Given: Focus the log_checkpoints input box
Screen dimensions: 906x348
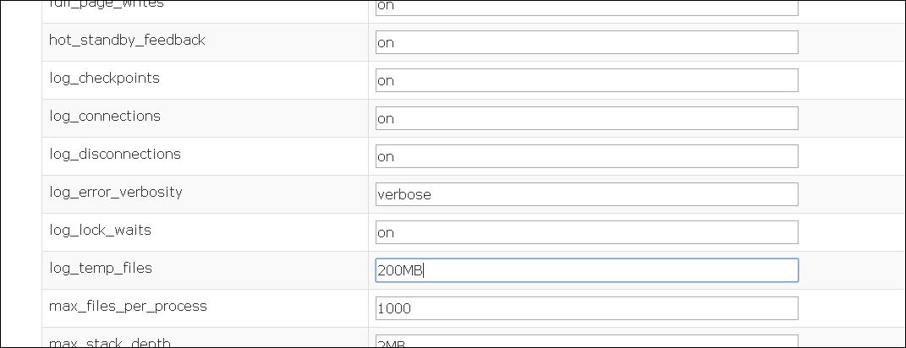Looking at the screenshot, I should click(x=586, y=80).
